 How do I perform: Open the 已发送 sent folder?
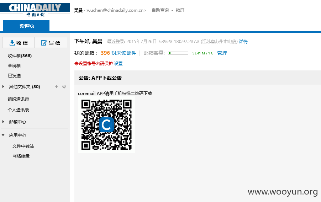tap(14, 75)
